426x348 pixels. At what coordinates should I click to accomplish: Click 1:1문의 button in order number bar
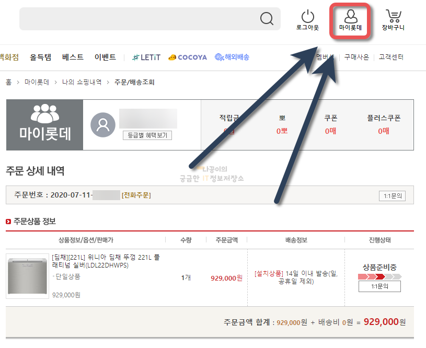click(x=393, y=195)
